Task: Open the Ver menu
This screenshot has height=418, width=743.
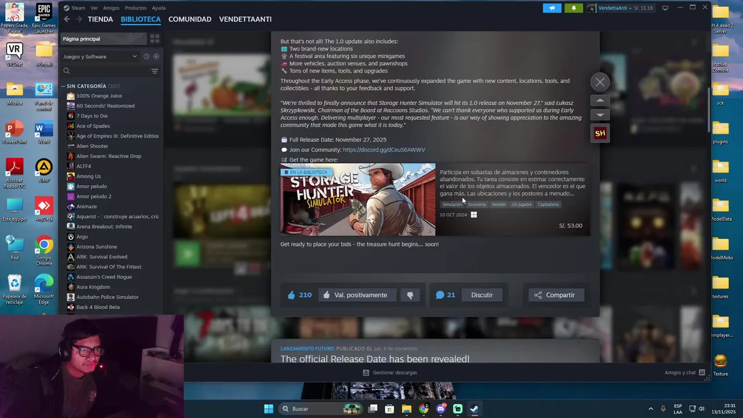Action: 94,8
